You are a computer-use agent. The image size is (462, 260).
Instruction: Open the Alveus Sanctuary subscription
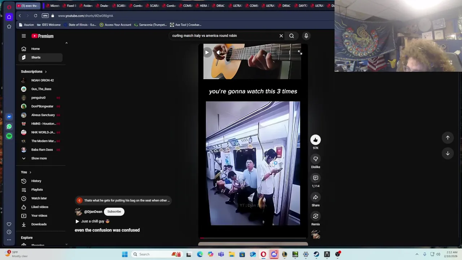point(40,115)
